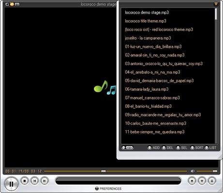
Task: Select '07-manuel_carrasco-sabras.mp3' in the playlist
Action: 152,98
